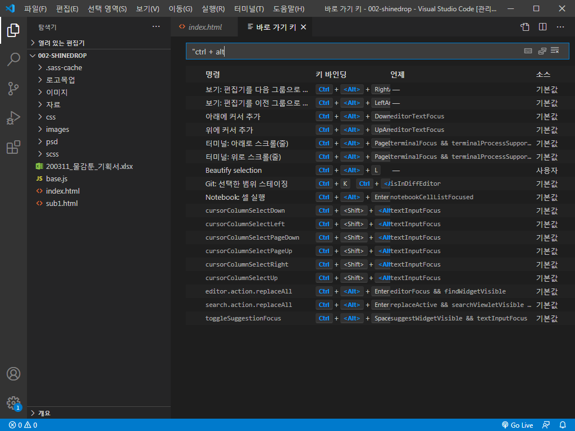This screenshot has width=575, height=431.
Task: Switch to the index.html tab
Action: click(x=204, y=27)
